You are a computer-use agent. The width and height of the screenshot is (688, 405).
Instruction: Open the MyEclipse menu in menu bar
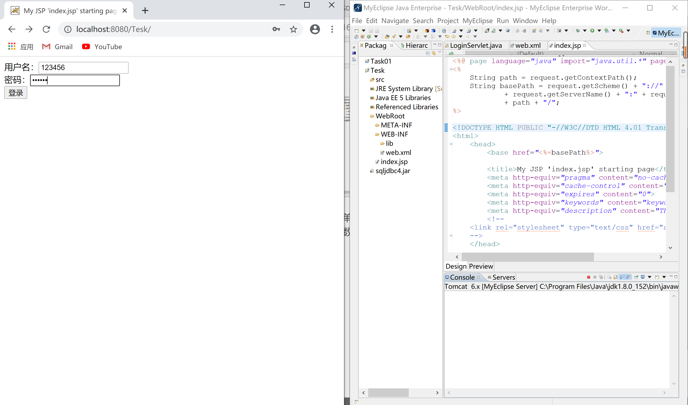[477, 21]
